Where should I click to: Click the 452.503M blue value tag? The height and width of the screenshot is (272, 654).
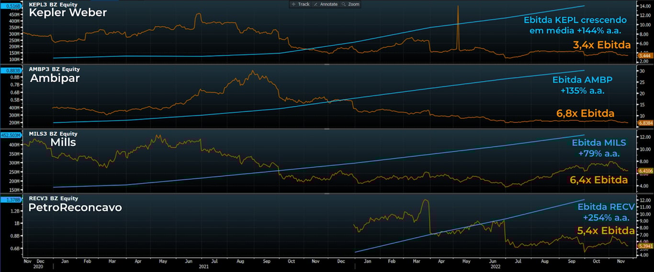pyautogui.click(x=11, y=135)
